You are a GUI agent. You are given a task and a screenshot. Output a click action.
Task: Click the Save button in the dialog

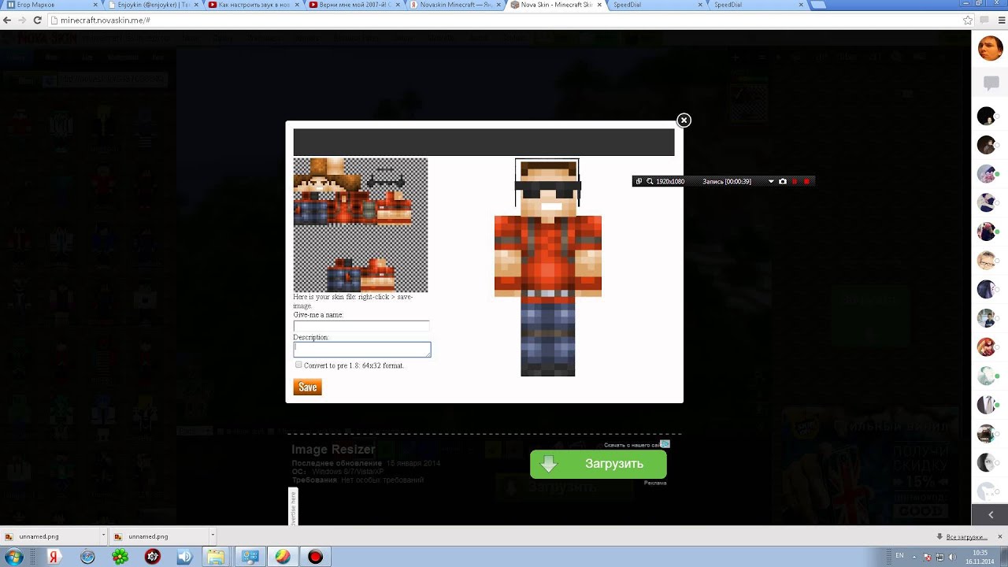click(x=307, y=387)
